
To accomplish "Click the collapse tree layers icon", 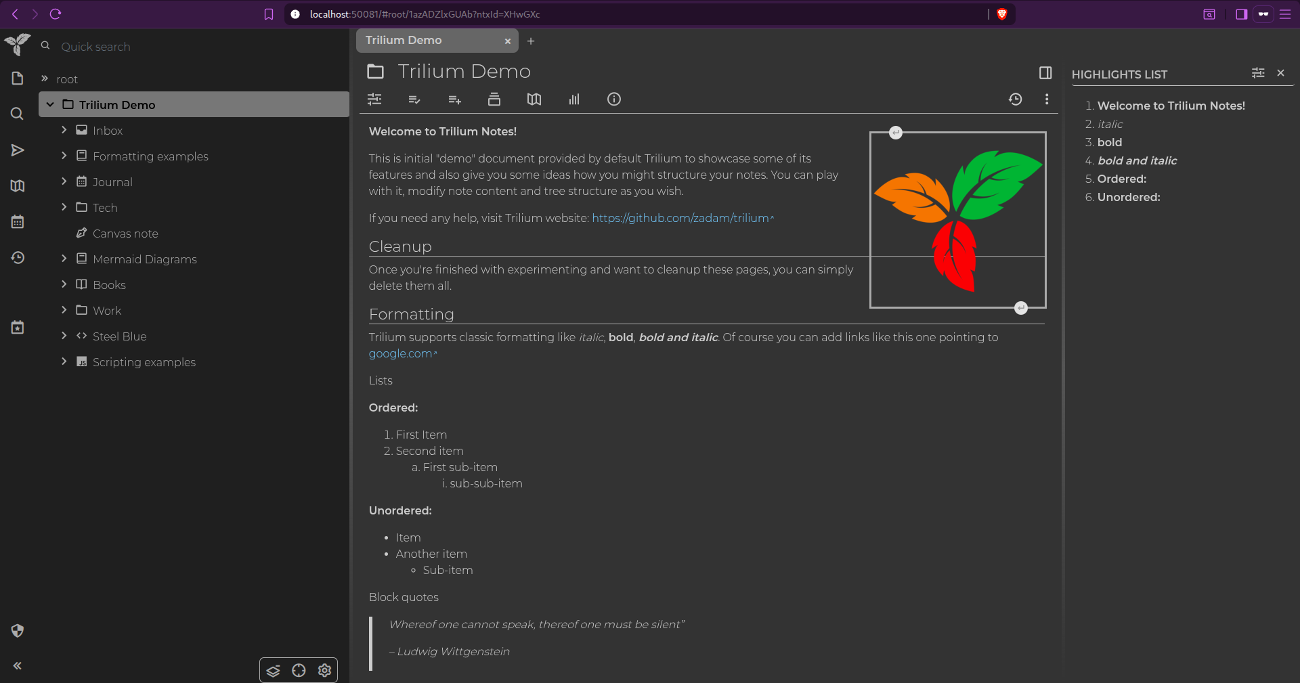I will (273, 671).
